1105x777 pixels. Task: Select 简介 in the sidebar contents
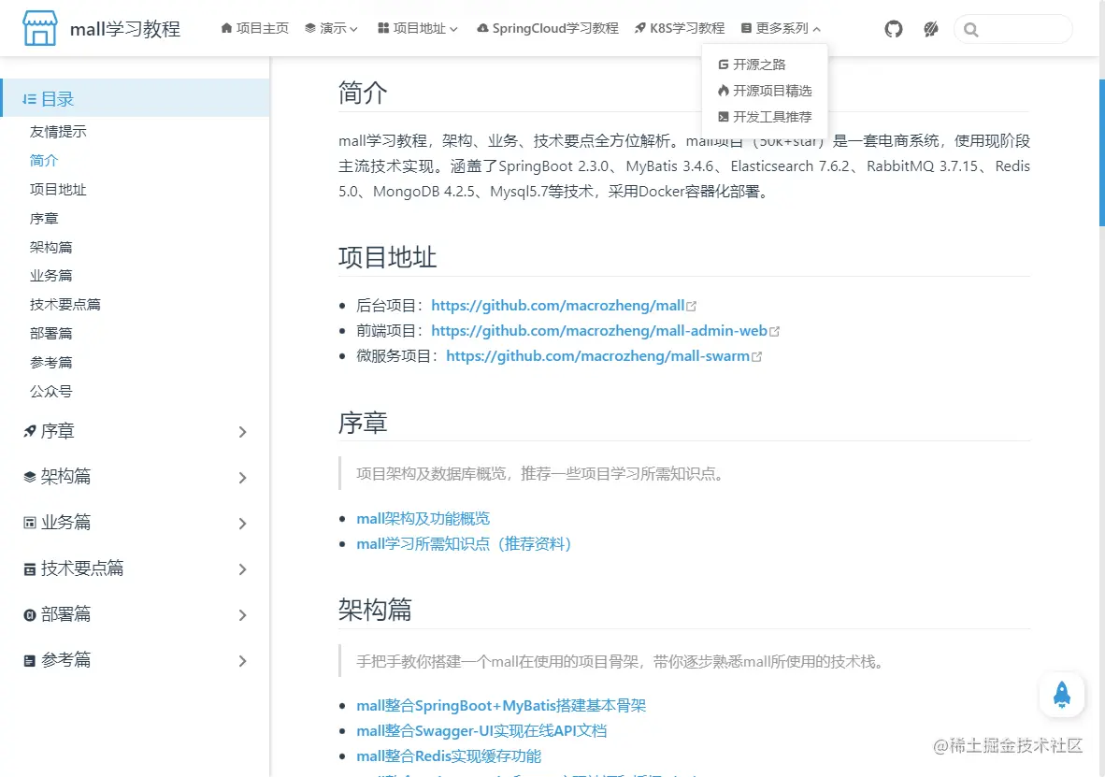click(x=44, y=160)
